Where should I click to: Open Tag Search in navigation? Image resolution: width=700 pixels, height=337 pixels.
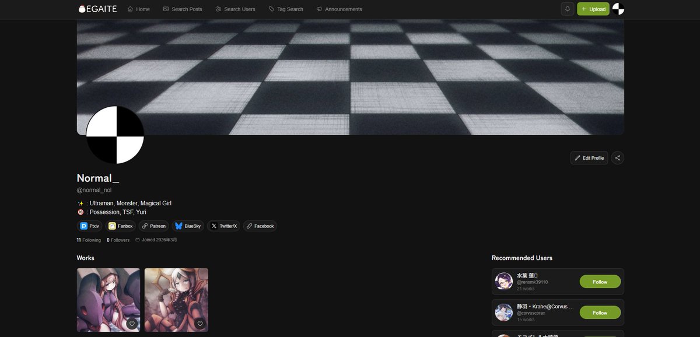pyautogui.click(x=286, y=9)
